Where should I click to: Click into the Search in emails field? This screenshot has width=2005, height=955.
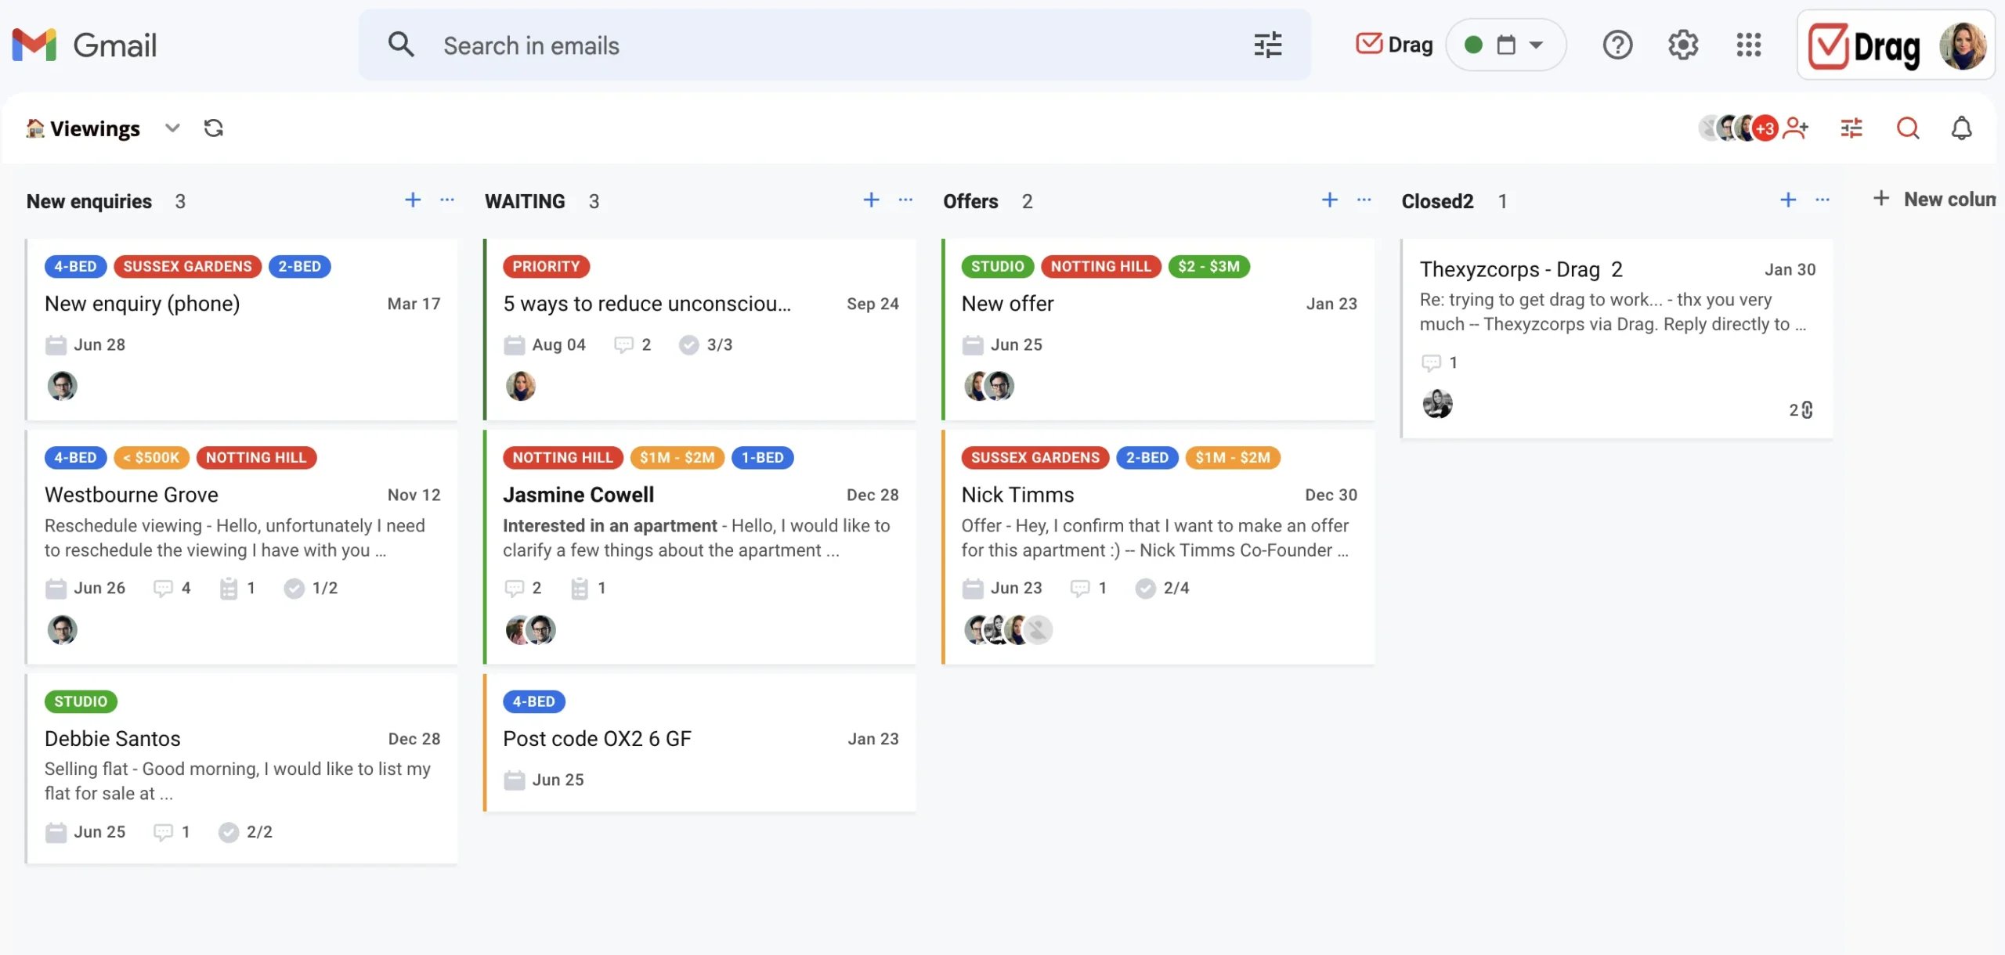pyautogui.click(x=835, y=45)
